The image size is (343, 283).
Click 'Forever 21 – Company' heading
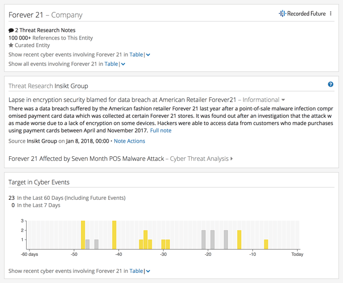[45, 15]
